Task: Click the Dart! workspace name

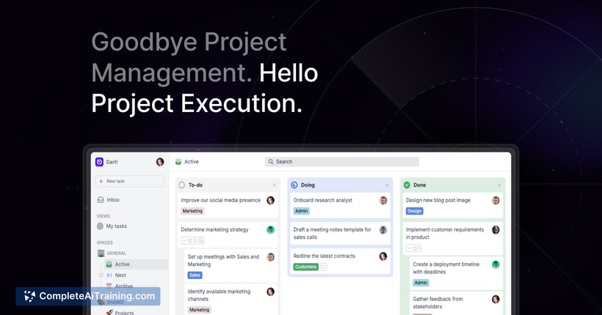Action: (112, 162)
